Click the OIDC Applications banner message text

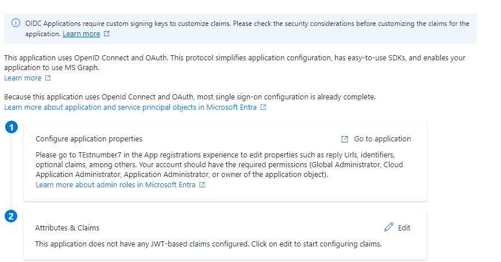click(247, 29)
